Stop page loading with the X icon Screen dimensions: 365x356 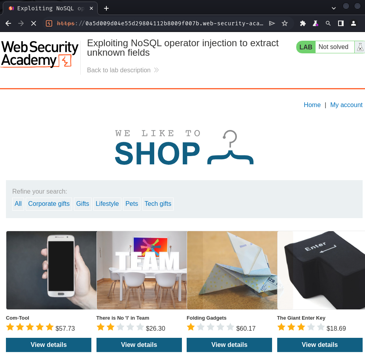[x=34, y=23]
